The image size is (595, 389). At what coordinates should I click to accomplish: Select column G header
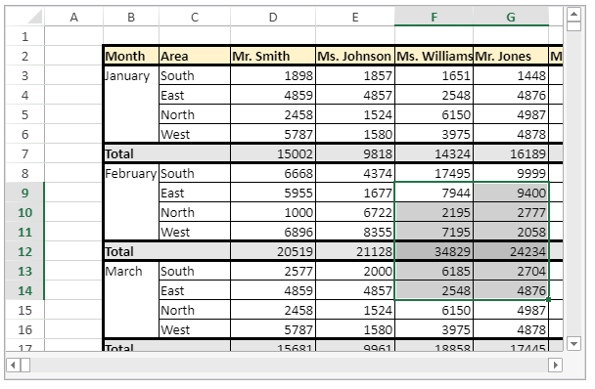point(511,17)
